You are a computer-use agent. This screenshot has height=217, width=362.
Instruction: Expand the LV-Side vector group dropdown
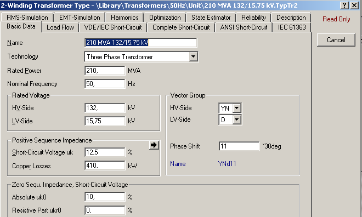tap(237, 119)
